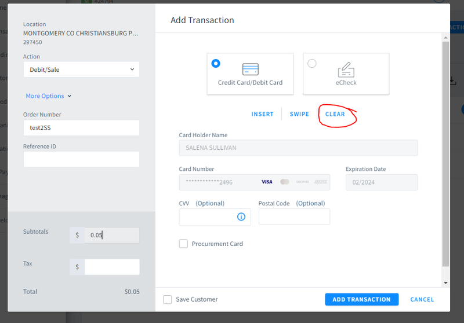Click the Amex logo icon

click(321, 182)
